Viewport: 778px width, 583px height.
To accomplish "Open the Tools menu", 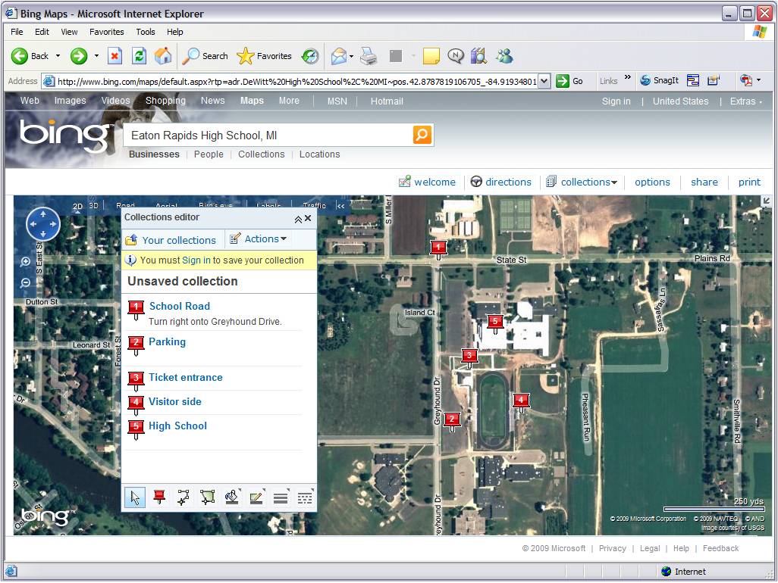I will (x=146, y=32).
